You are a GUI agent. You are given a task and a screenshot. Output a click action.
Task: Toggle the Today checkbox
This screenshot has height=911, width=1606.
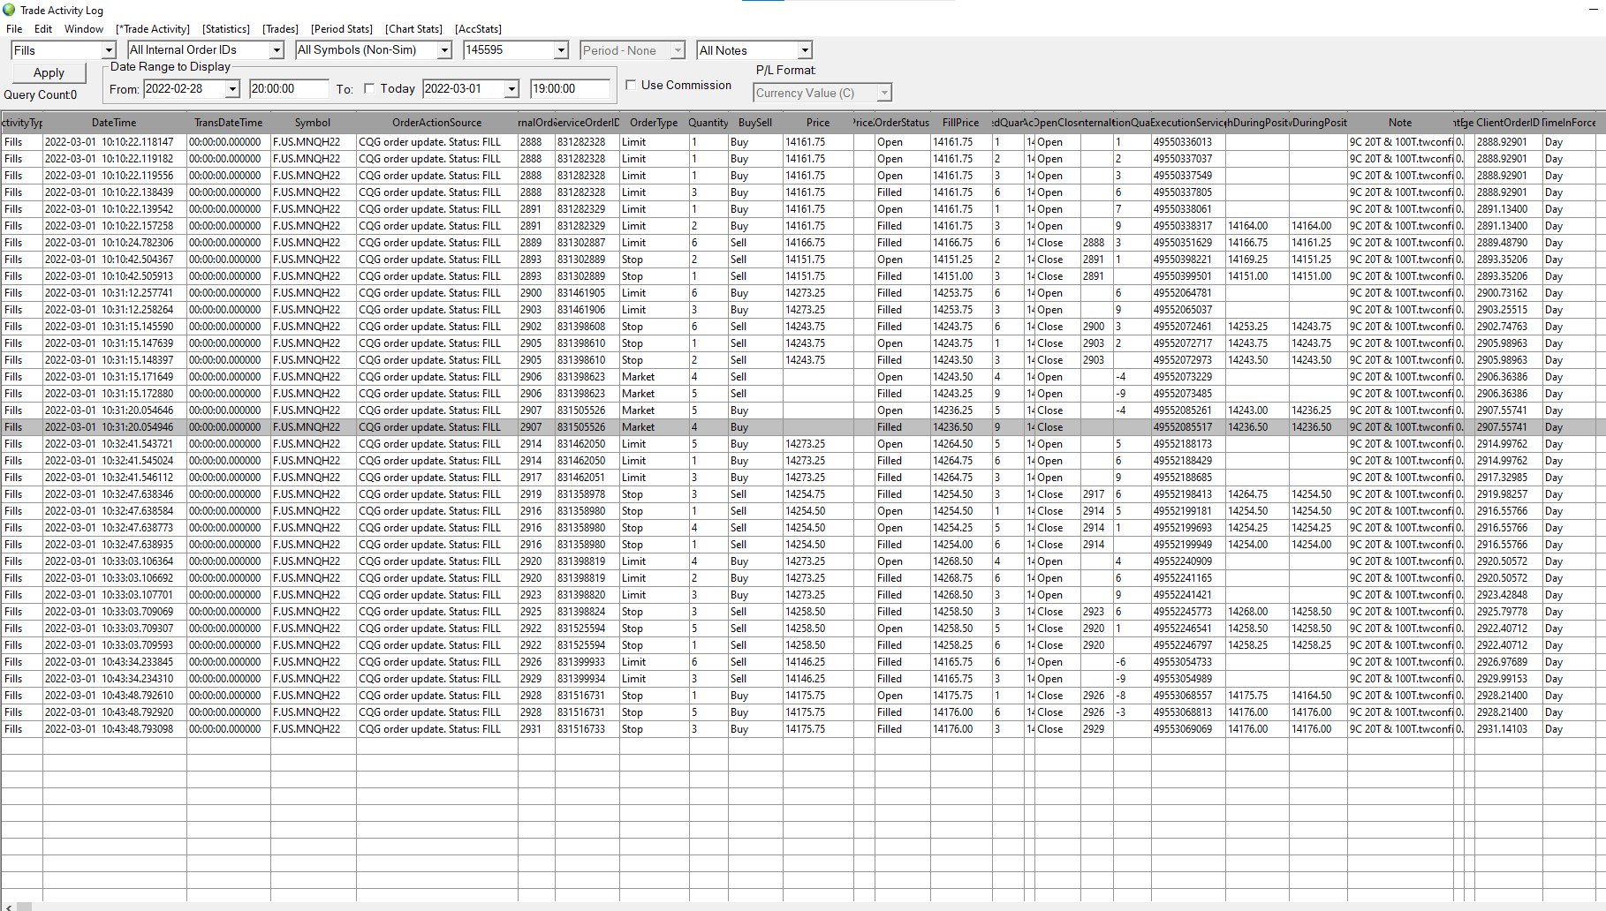pyautogui.click(x=369, y=88)
